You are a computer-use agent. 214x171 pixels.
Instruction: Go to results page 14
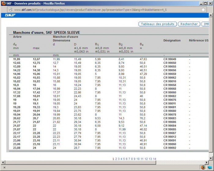(154, 159)
